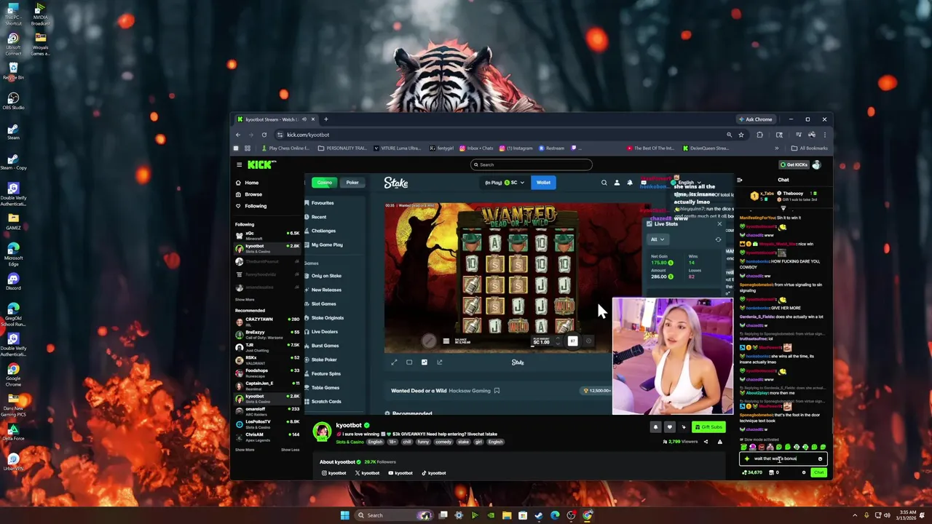Screen dimensions: 932x524
Task: Collapse Recommended list with Show Less
Action: pos(290,450)
